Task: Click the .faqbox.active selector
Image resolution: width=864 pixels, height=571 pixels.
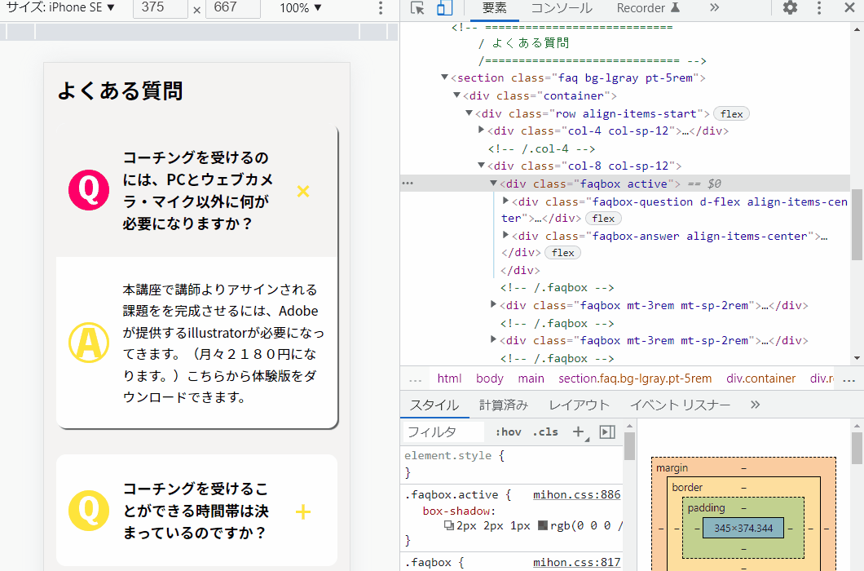Action: point(452,495)
